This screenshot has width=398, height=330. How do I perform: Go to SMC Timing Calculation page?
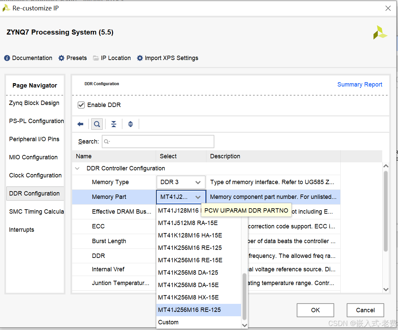click(x=36, y=212)
